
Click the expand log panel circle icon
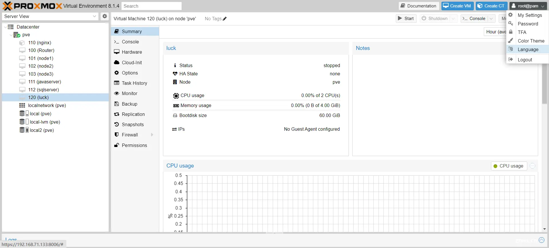click(x=542, y=240)
